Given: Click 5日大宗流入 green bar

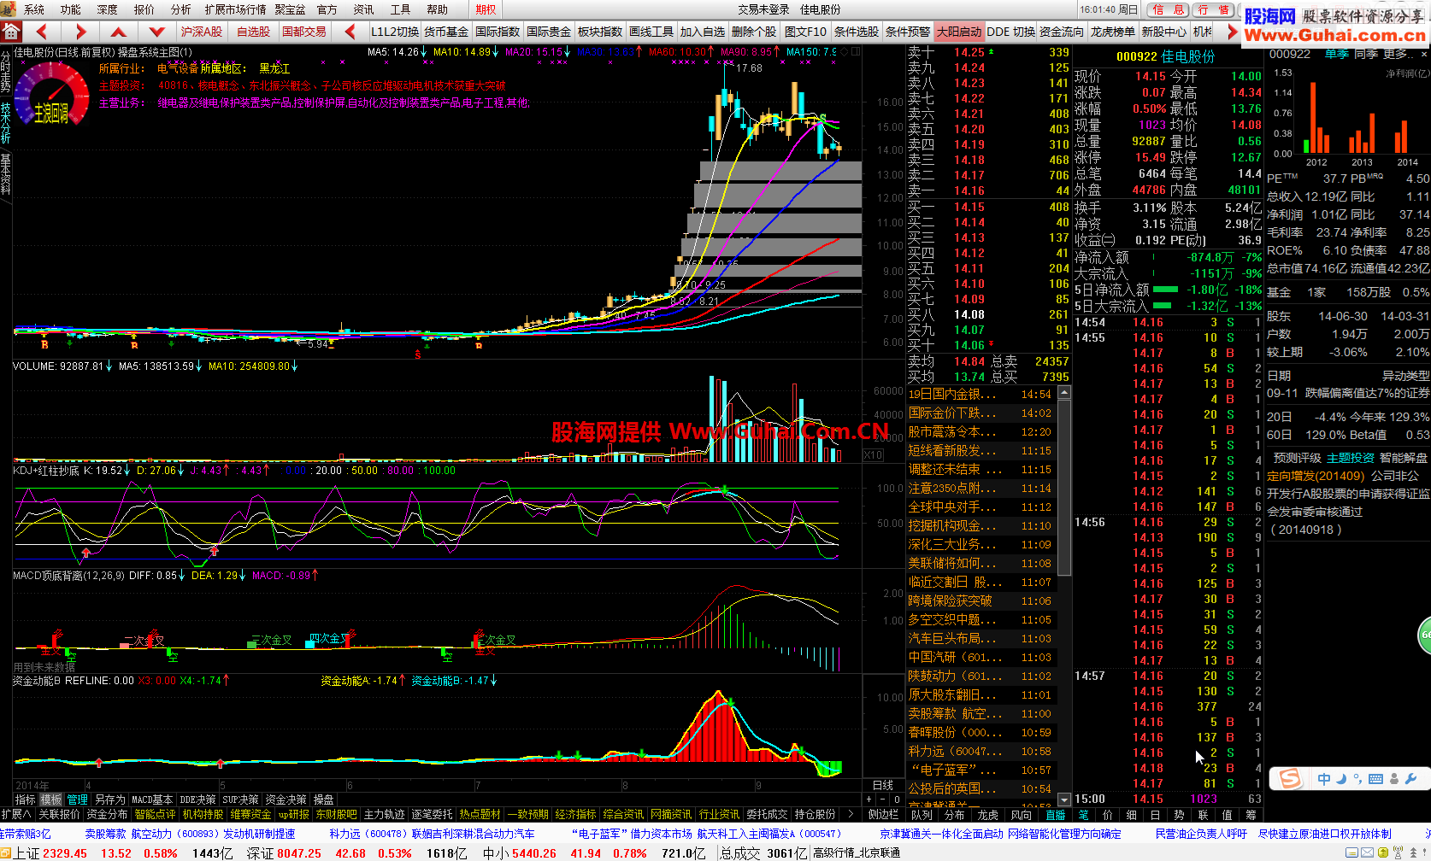Looking at the screenshot, I should pos(1163,305).
